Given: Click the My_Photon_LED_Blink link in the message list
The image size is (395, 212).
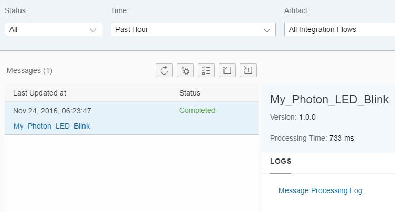Looking at the screenshot, I should tap(51, 126).
